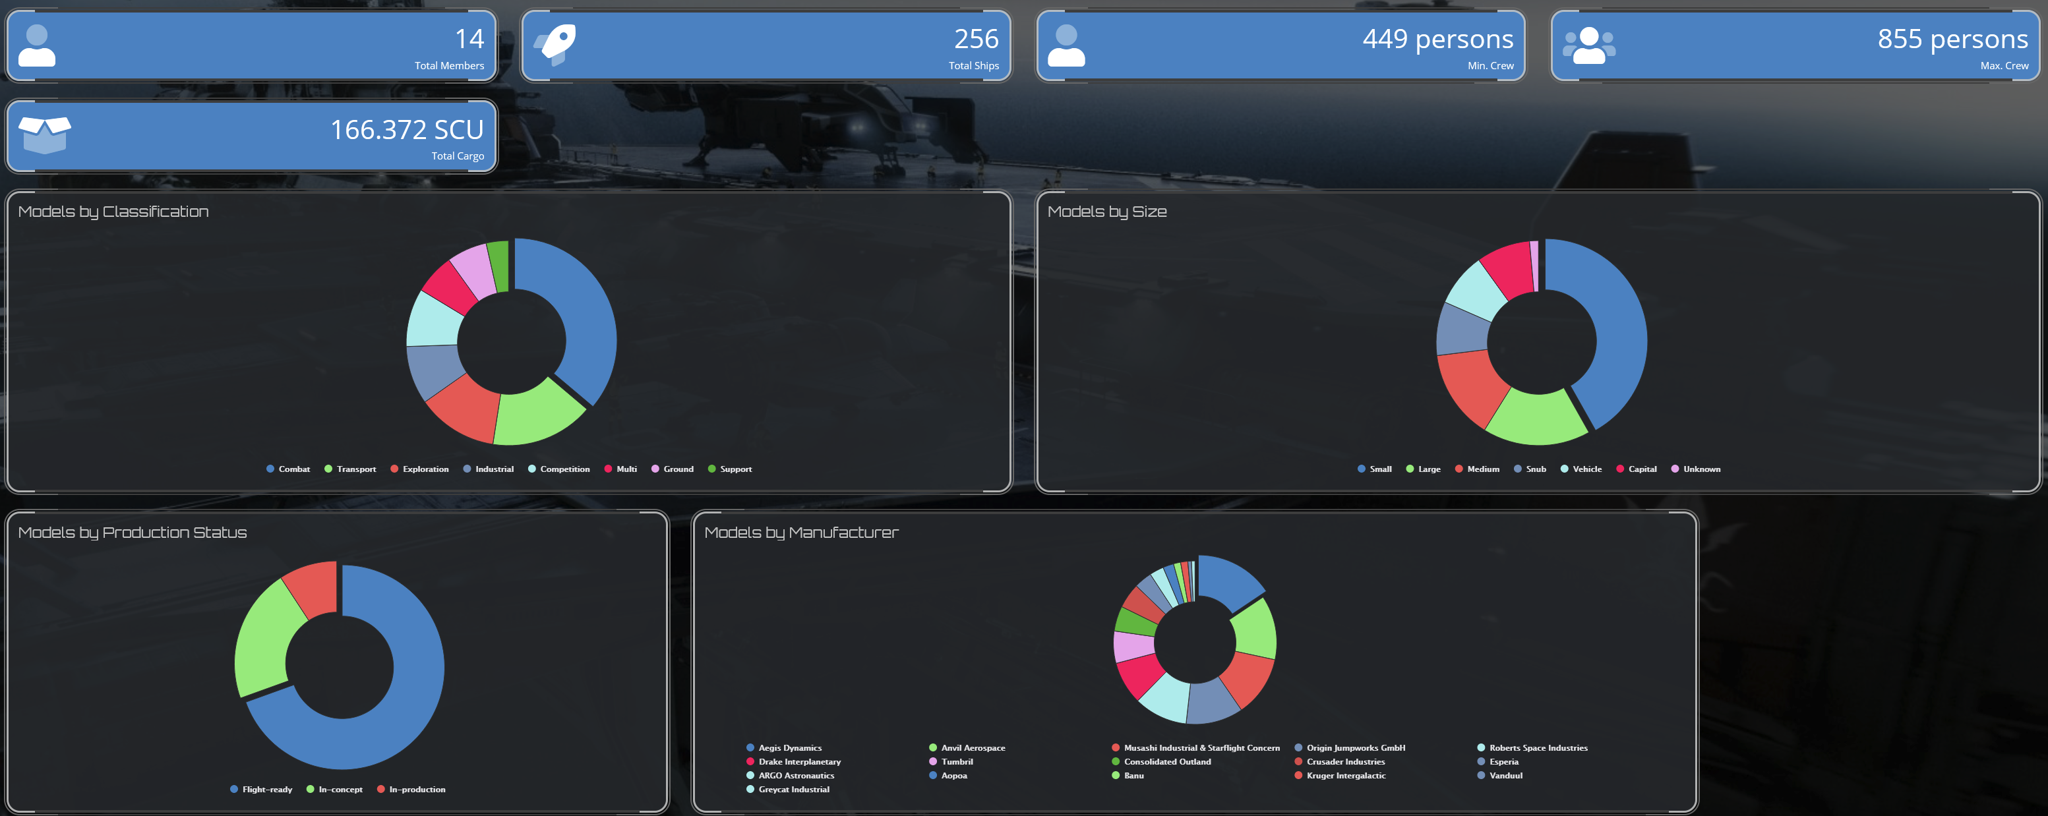Click the Total Ships rocket icon
Image resolution: width=2048 pixels, height=816 pixels.
click(555, 45)
